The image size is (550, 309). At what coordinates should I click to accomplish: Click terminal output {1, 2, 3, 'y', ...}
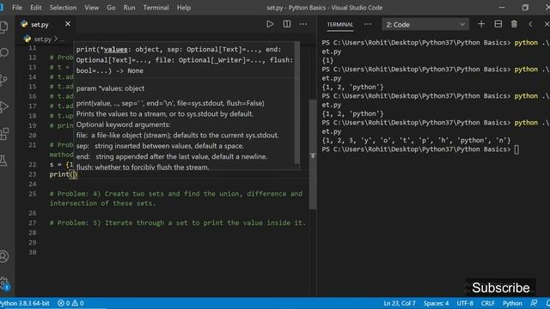coord(416,141)
